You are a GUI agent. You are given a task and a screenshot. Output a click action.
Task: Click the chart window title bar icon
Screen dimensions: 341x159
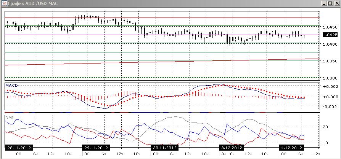pos(4,3)
